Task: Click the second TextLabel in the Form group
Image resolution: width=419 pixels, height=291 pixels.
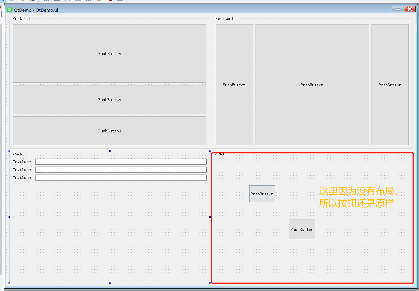Action: tap(23, 170)
